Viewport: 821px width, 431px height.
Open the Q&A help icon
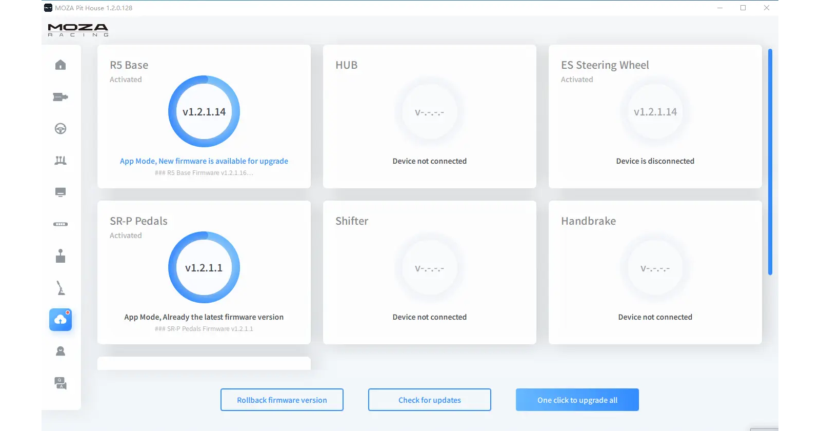[61, 383]
